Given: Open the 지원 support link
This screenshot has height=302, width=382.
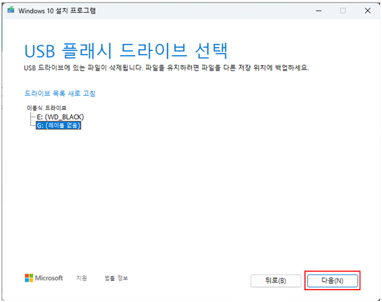Looking at the screenshot, I should coord(81,278).
